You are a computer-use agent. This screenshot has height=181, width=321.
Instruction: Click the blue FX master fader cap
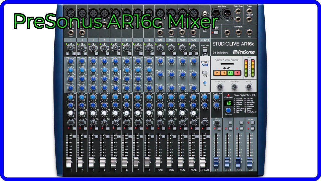(216, 162)
